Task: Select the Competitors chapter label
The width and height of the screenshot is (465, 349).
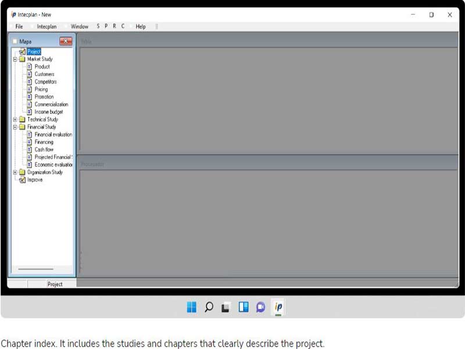Action: [46, 81]
